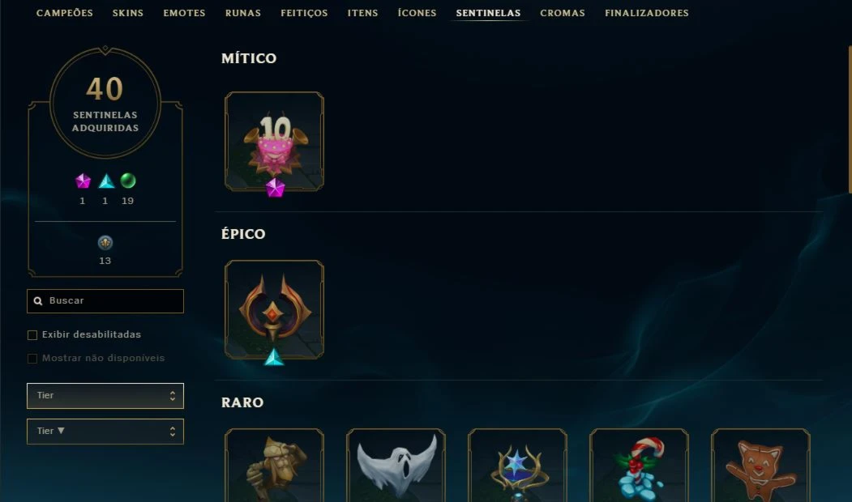The width and height of the screenshot is (852, 502).
Task: Click the Buscar search field
Action: [105, 301]
